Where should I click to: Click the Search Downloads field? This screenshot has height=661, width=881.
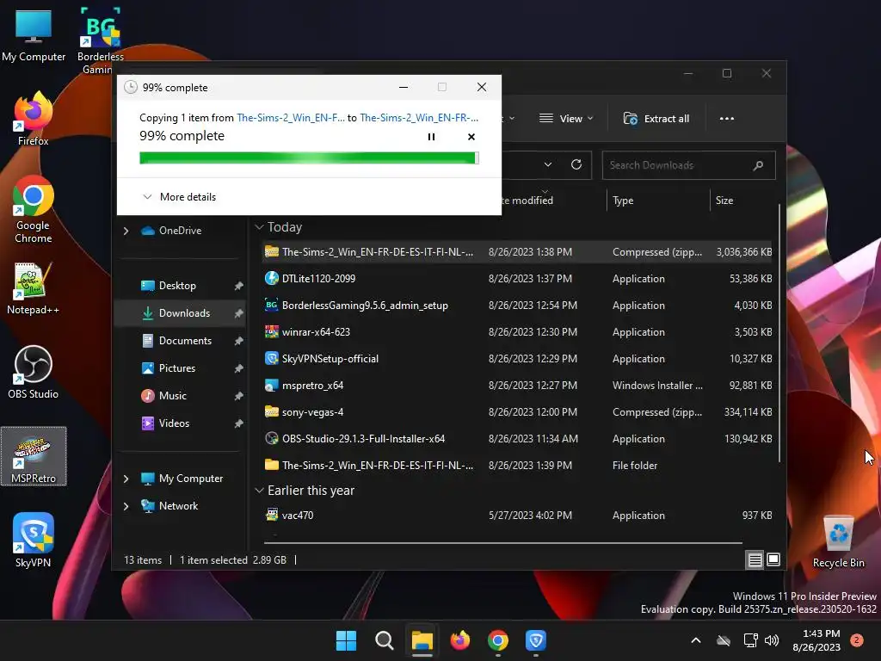point(689,165)
